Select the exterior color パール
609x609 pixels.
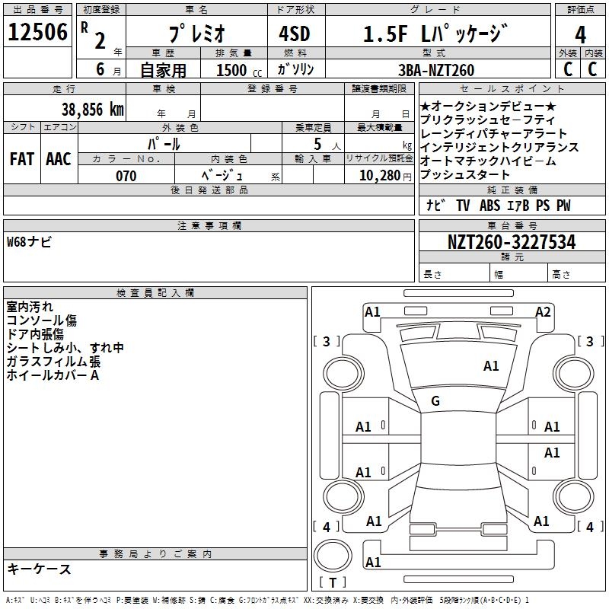coord(164,144)
